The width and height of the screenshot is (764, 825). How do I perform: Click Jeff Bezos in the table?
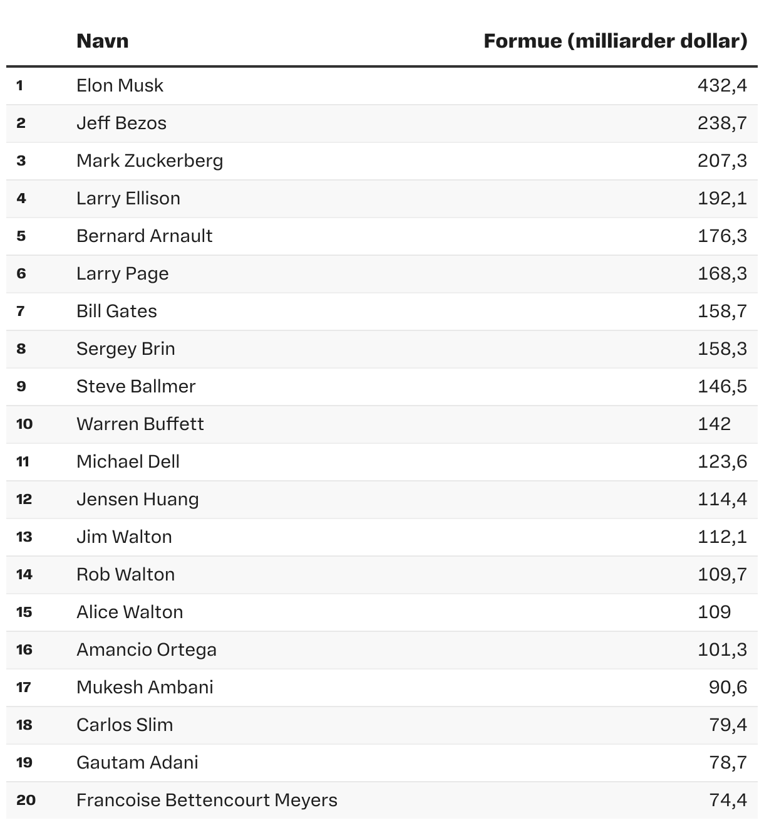click(x=121, y=123)
